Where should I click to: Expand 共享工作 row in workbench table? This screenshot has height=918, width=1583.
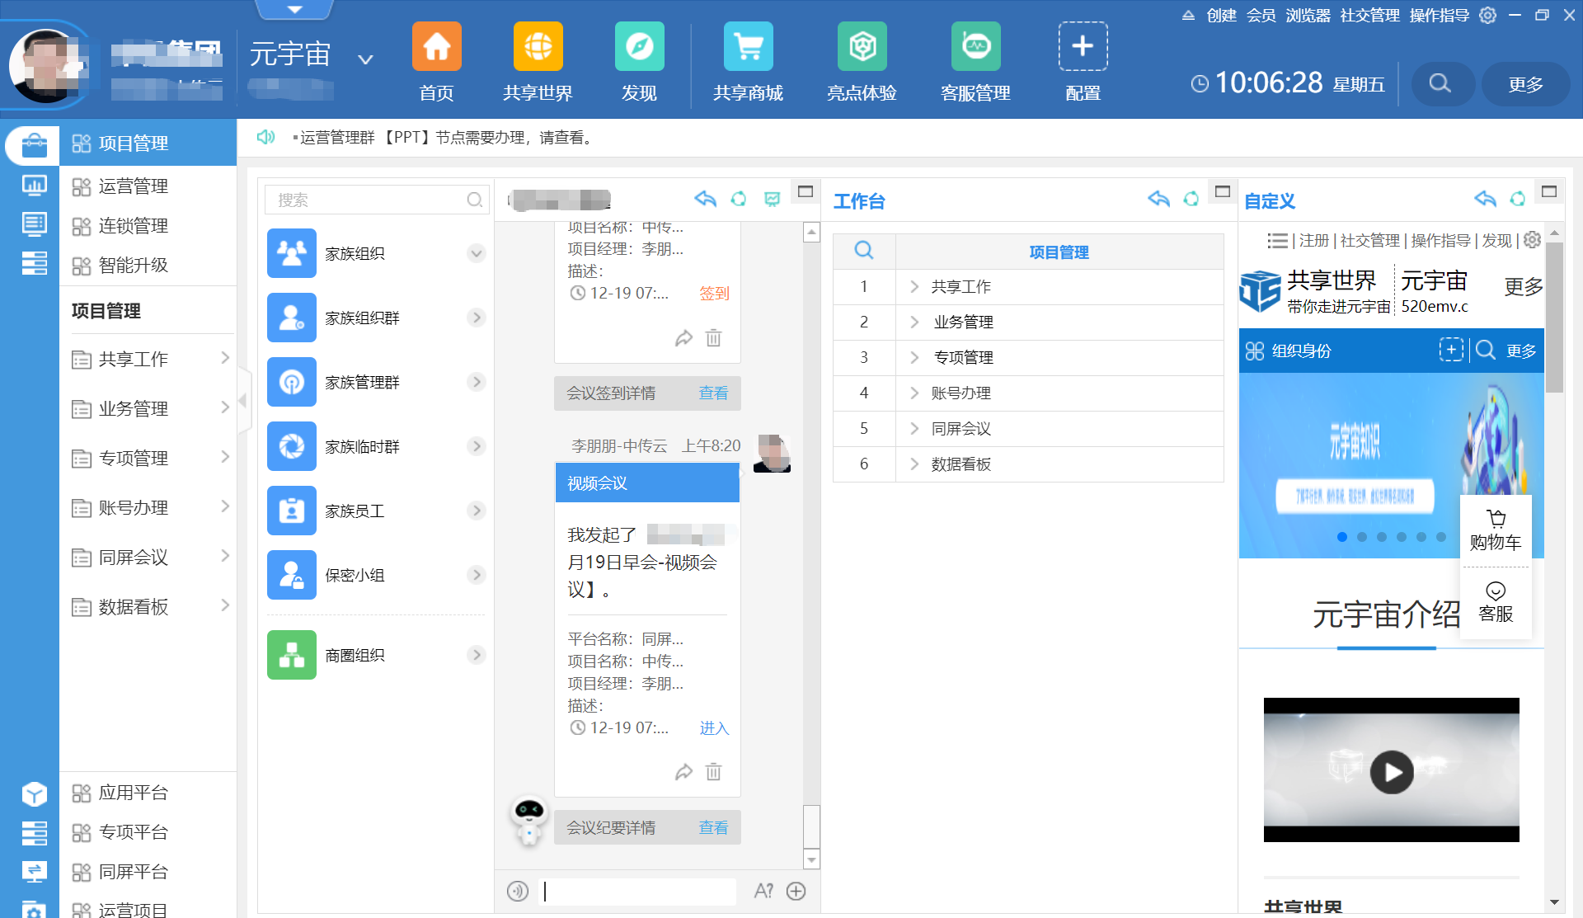[914, 287]
